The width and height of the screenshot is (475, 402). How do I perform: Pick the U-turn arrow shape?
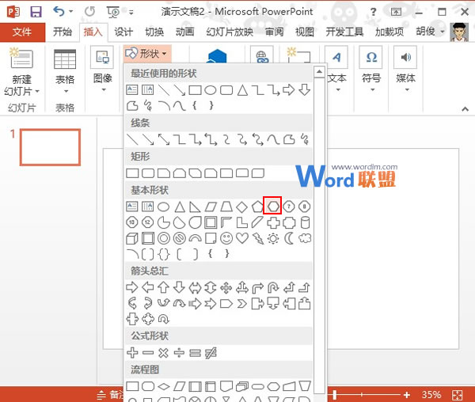[x=273, y=287]
